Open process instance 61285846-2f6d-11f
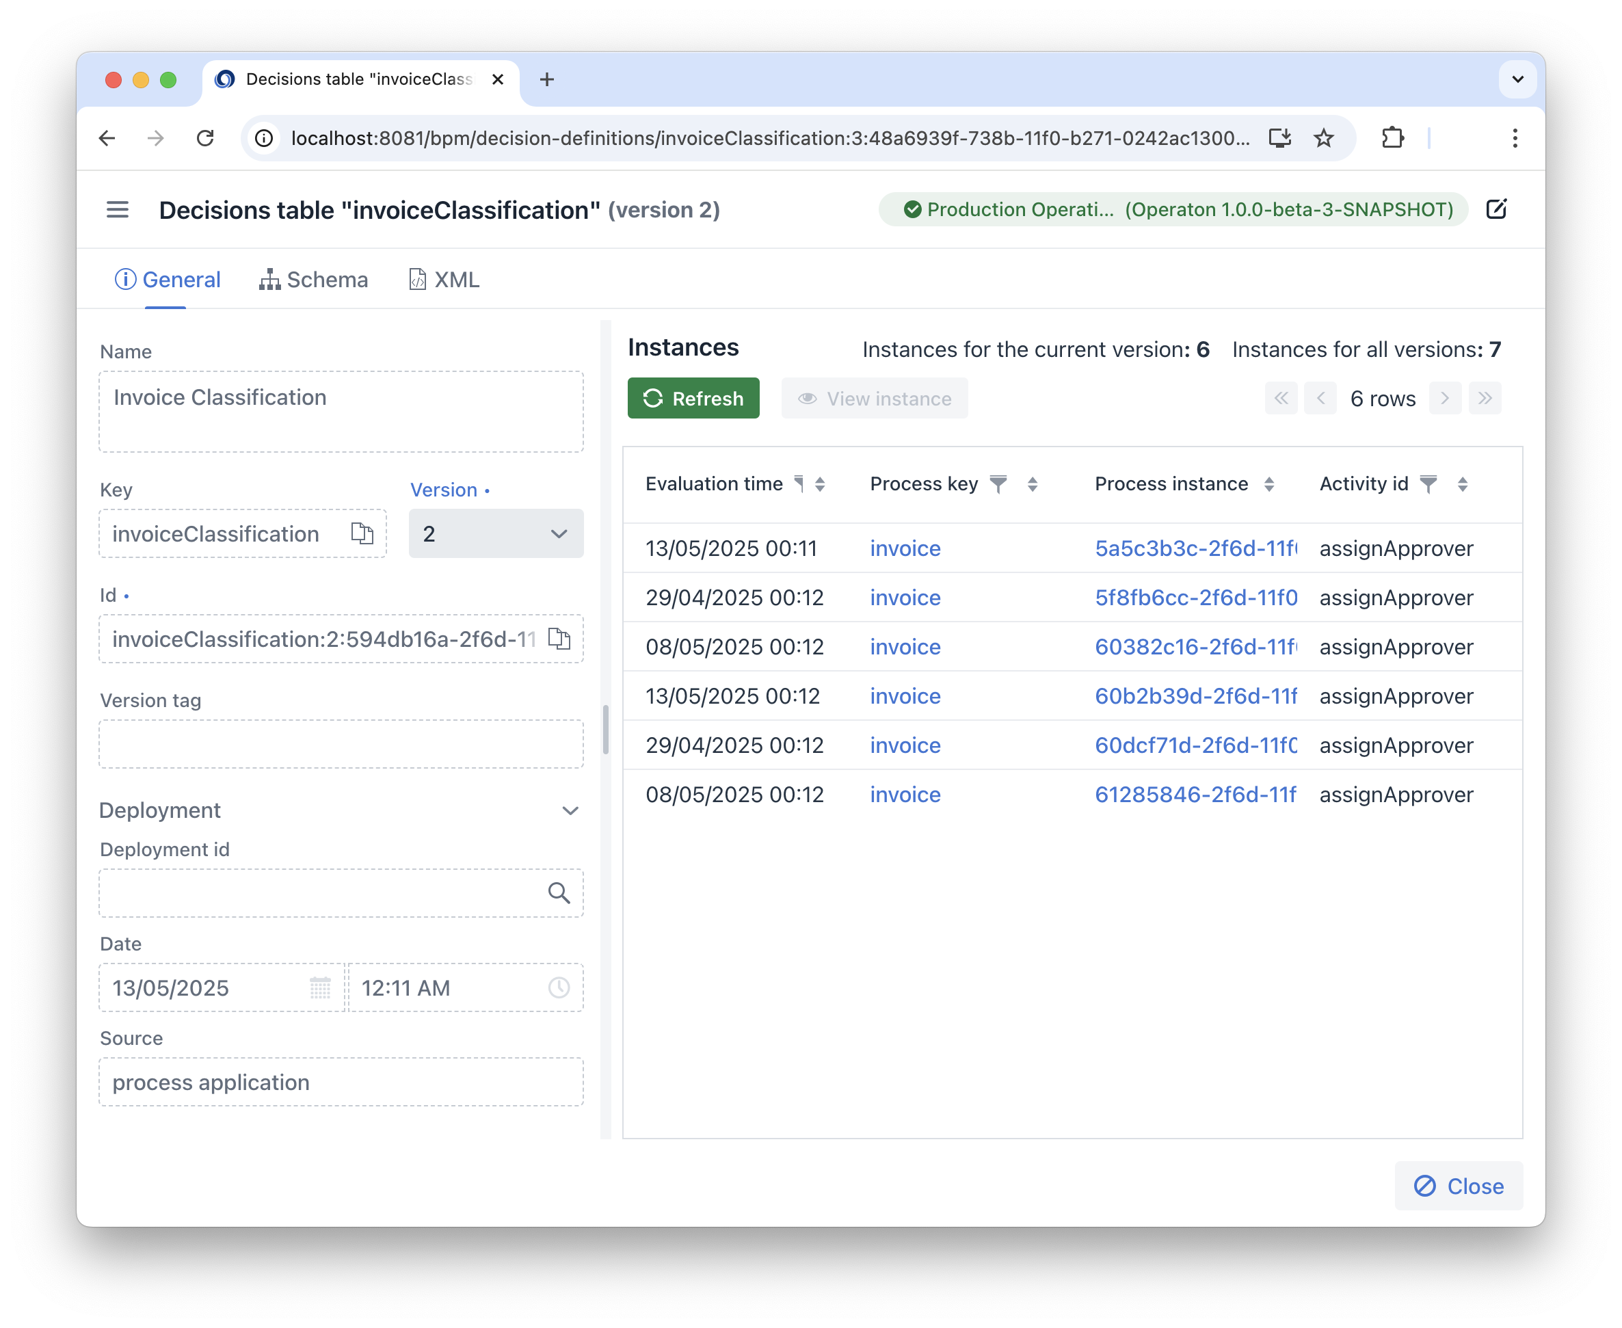 pyautogui.click(x=1196, y=794)
